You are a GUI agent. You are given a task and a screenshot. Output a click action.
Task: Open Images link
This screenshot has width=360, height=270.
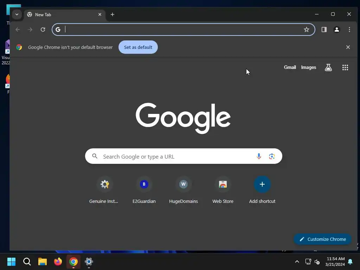309,67
